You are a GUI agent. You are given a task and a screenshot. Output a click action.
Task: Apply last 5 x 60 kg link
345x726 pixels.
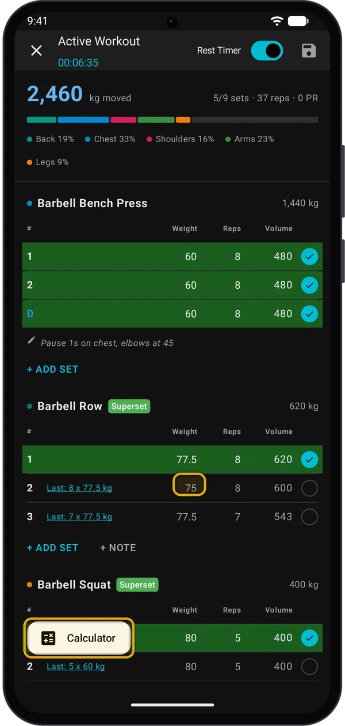76,667
